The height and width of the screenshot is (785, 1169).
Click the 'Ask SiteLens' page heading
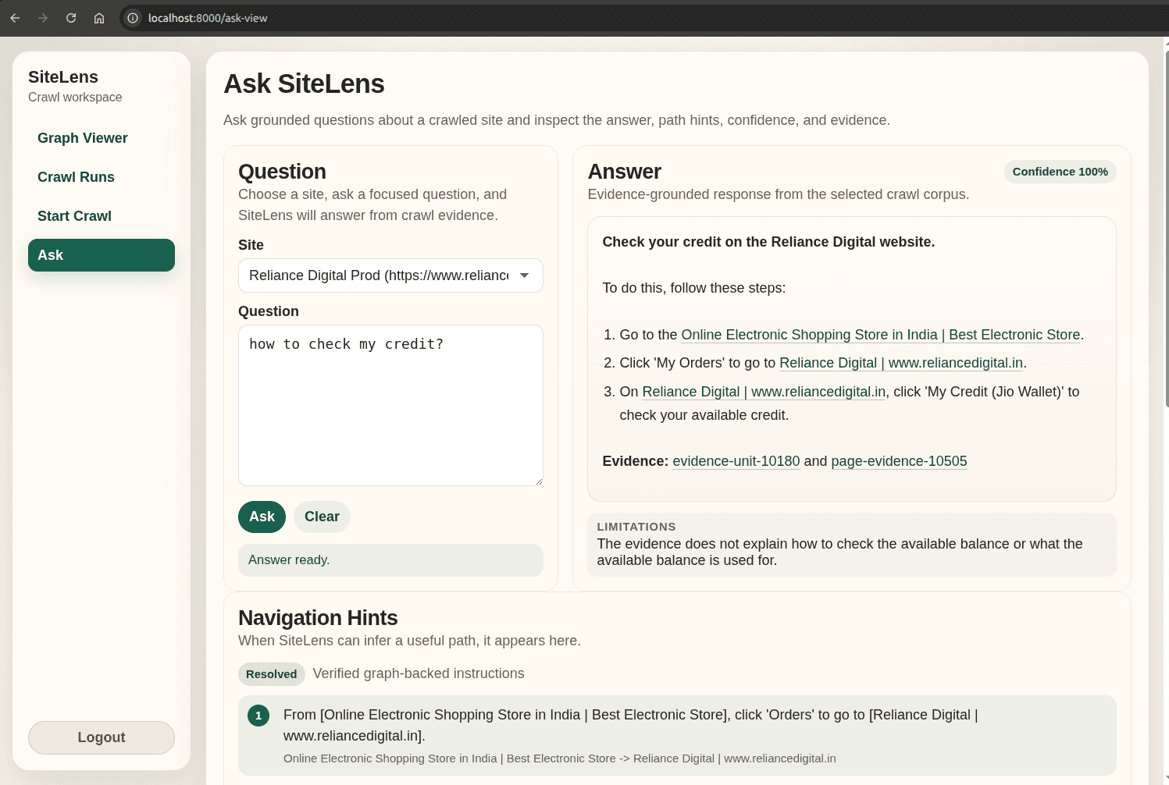(x=304, y=84)
